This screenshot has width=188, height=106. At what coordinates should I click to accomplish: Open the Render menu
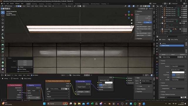(12, 4)
